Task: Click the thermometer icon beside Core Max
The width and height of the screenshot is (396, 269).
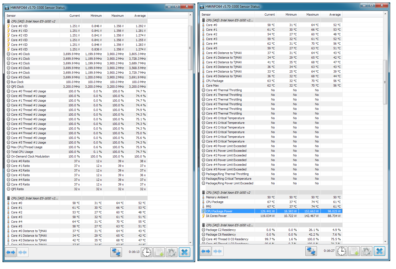Action: 203,85
